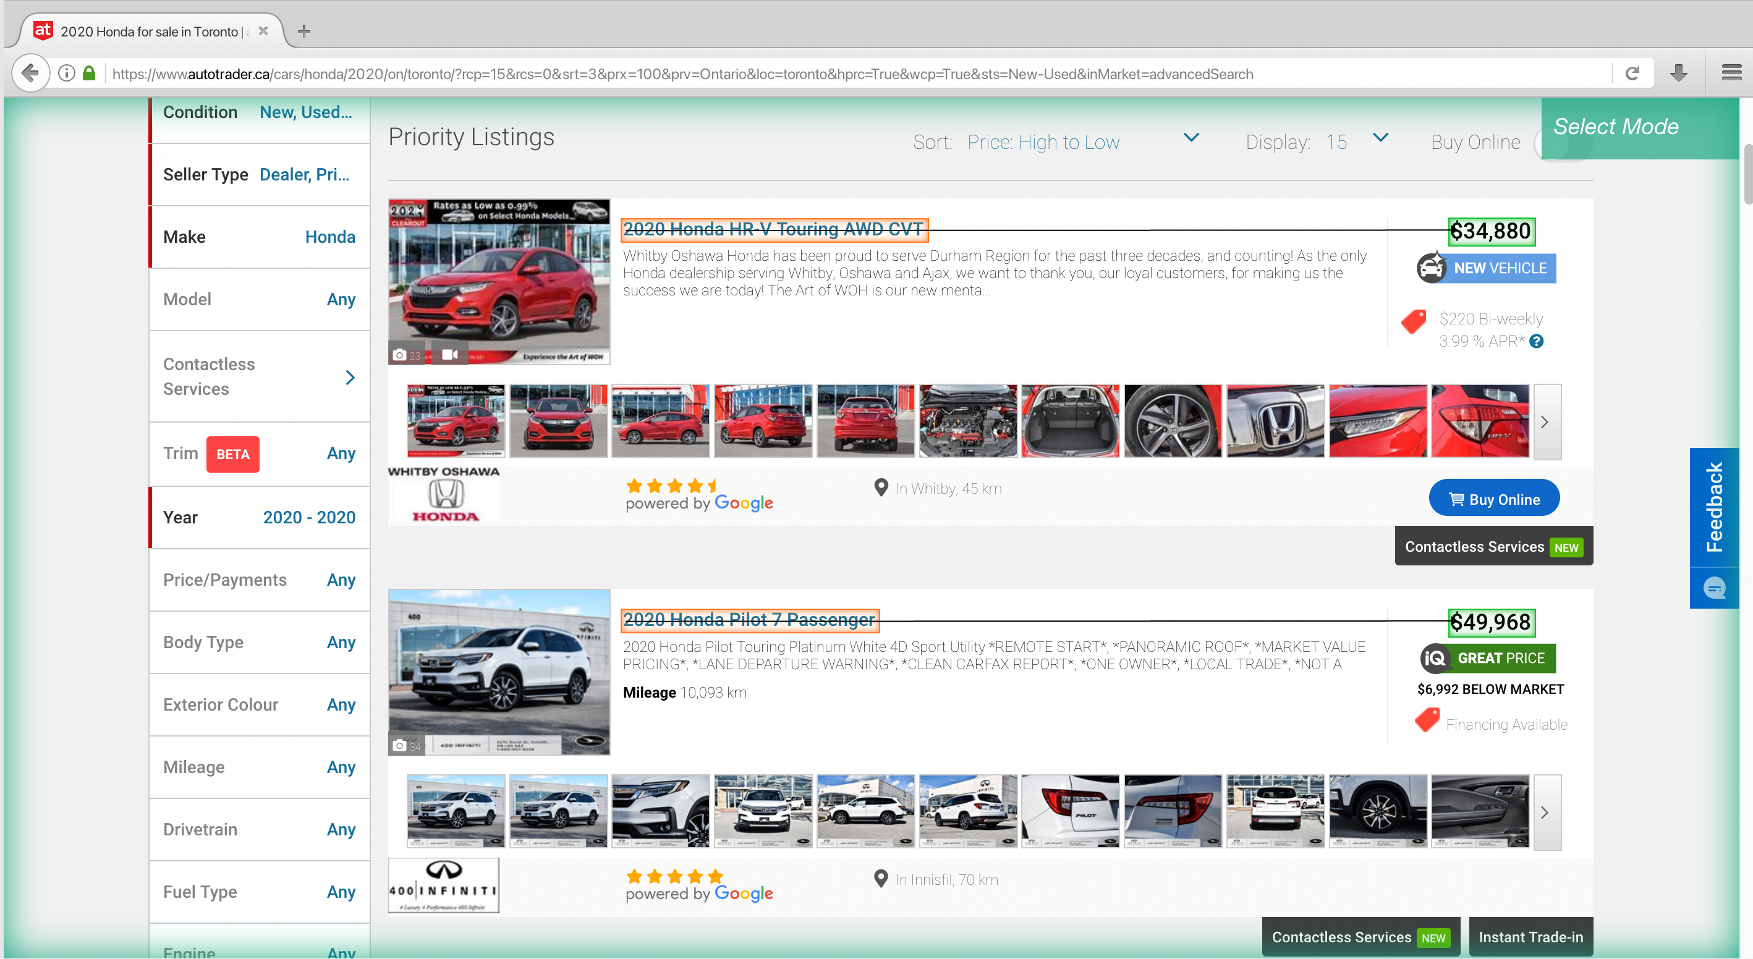Reload the page with the refresh icon

click(x=1632, y=73)
